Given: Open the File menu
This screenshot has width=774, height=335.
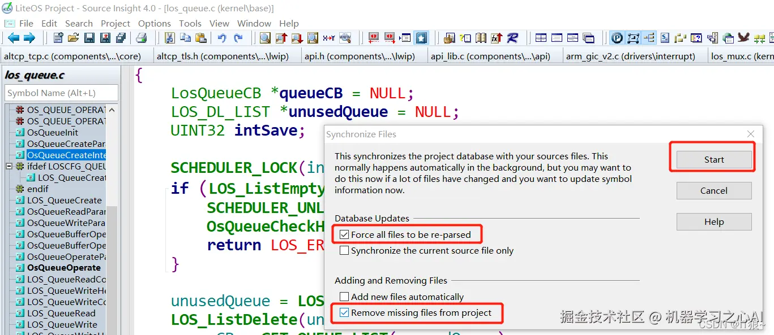Looking at the screenshot, I should click(x=26, y=23).
